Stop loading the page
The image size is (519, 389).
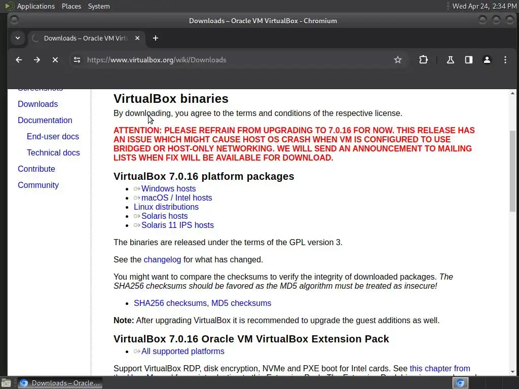click(55, 60)
